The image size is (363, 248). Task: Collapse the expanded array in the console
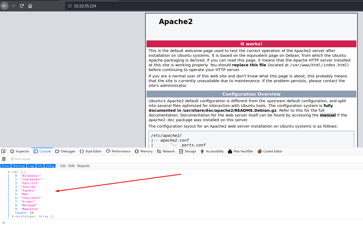coord(9,172)
